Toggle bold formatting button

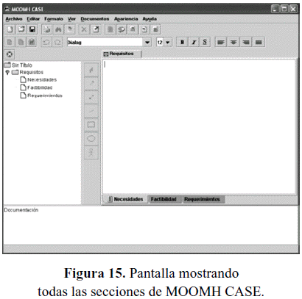[182, 42]
